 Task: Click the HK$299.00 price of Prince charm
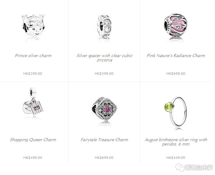tap(33, 74)
